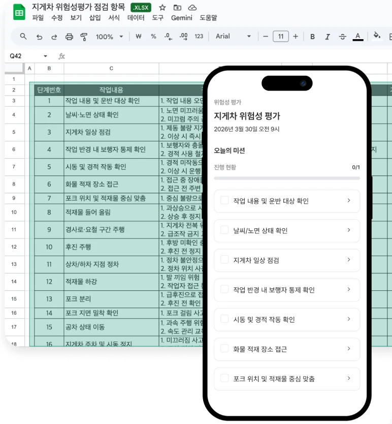Click the spreadsheet title 지게차 위험성평가 점검 항목
Viewport: 392px width, 424px height.
coord(79,7)
